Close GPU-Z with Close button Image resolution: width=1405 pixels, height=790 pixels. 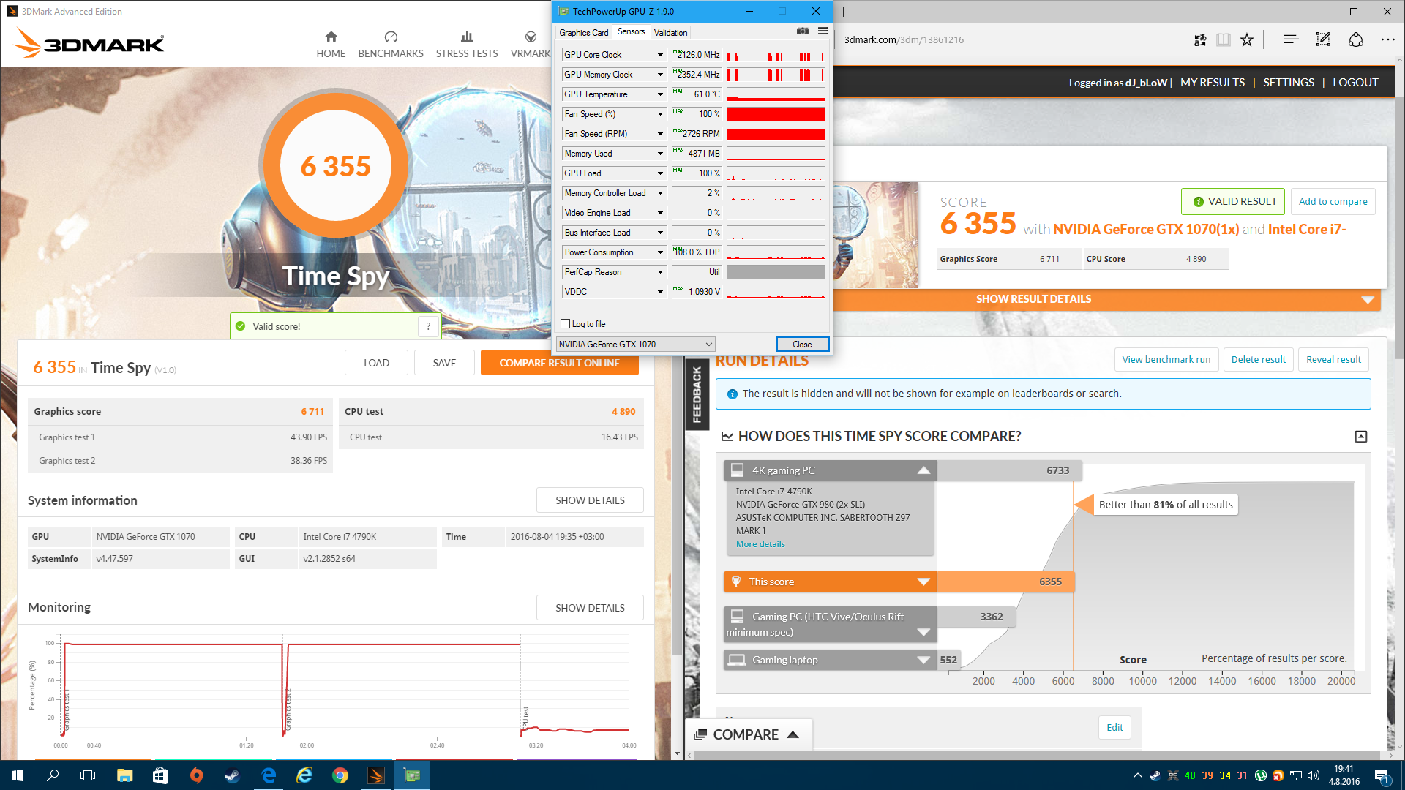coord(802,345)
